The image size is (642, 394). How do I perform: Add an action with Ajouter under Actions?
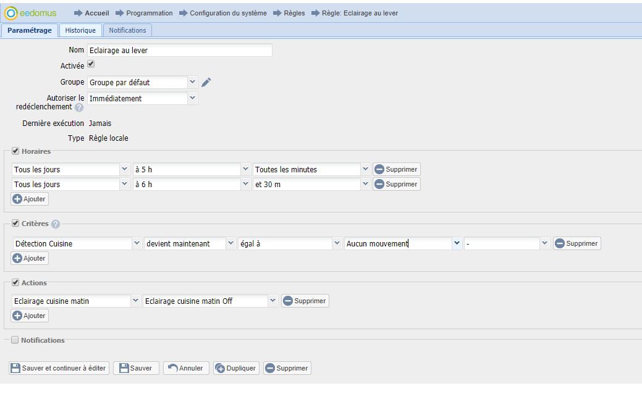[x=30, y=316]
